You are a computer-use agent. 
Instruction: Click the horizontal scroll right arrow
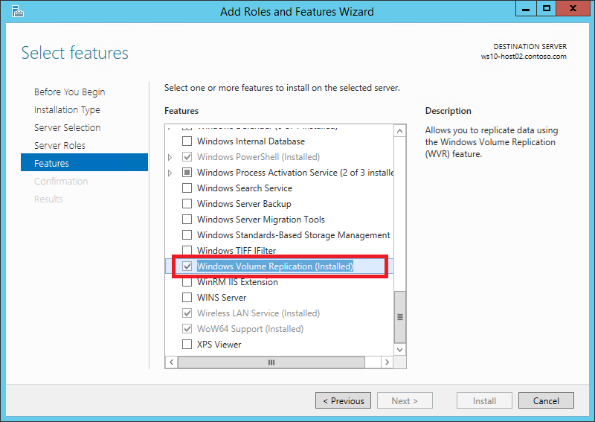(387, 362)
